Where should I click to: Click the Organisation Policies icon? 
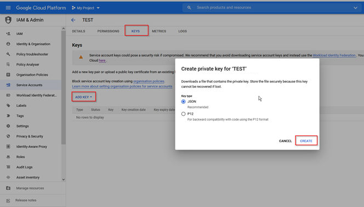coord(8,74)
